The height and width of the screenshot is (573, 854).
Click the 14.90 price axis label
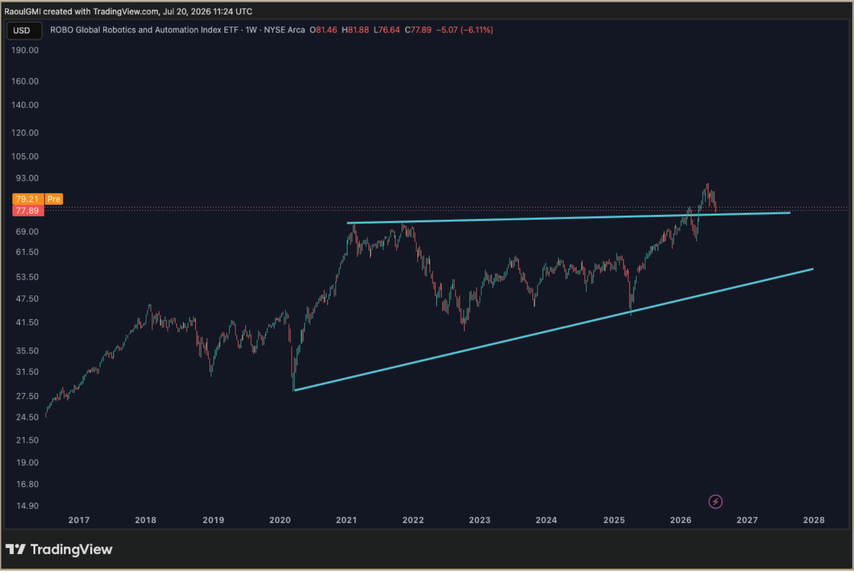pyautogui.click(x=27, y=506)
